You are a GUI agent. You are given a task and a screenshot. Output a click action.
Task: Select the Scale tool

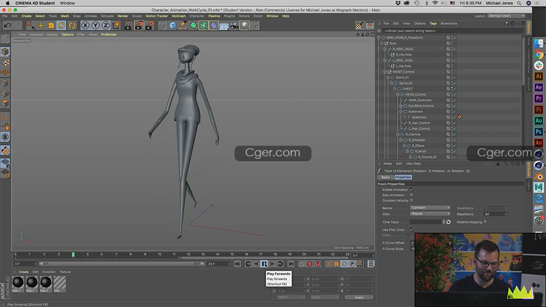click(x=51, y=25)
